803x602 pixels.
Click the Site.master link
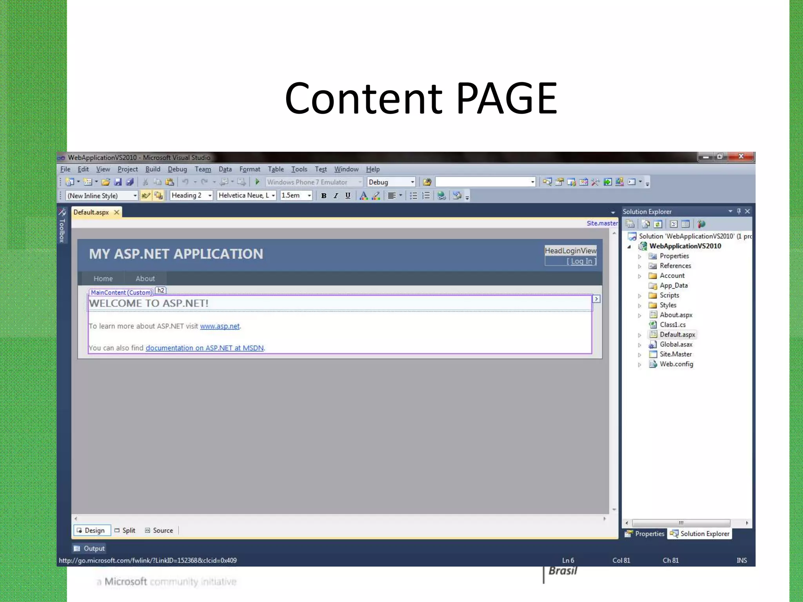point(602,223)
